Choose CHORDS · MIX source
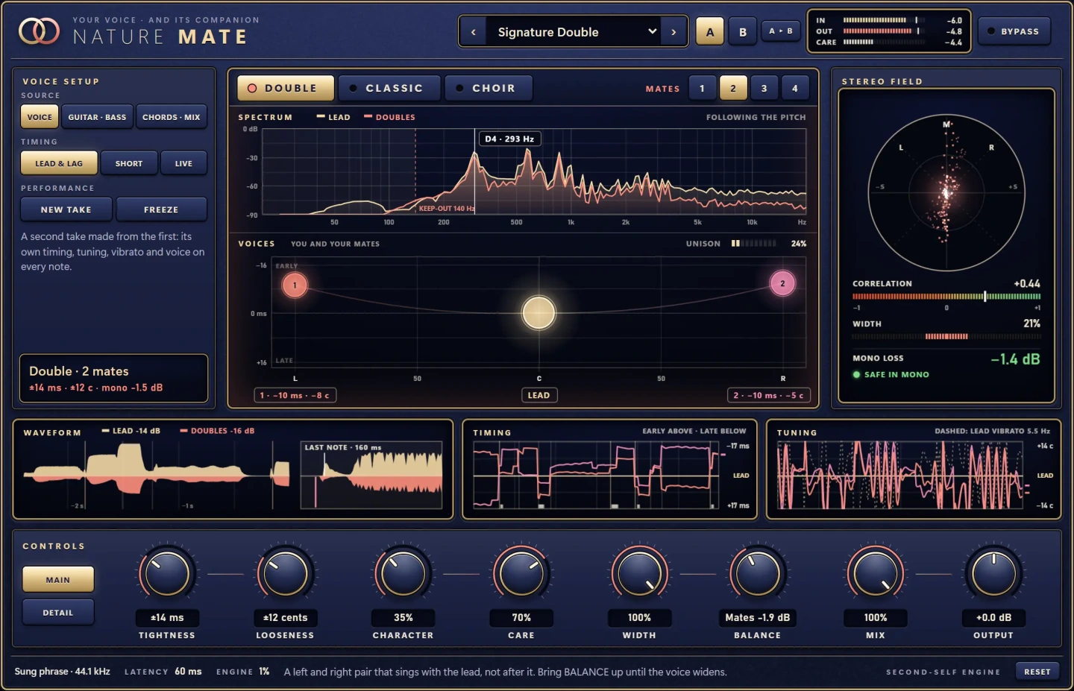The width and height of the screenshot is (1074, 691). point(171,117)
